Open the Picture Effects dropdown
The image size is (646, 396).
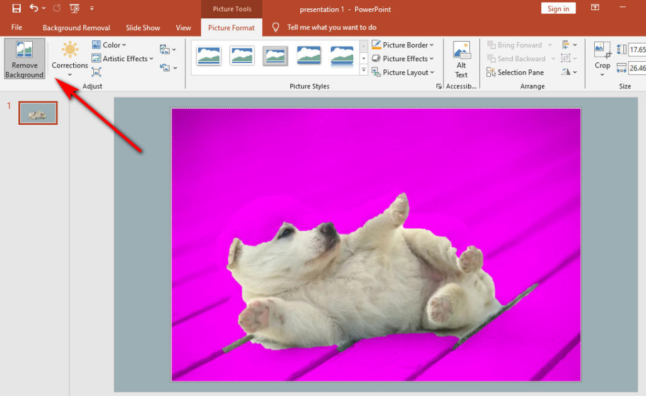coord(402,58)
